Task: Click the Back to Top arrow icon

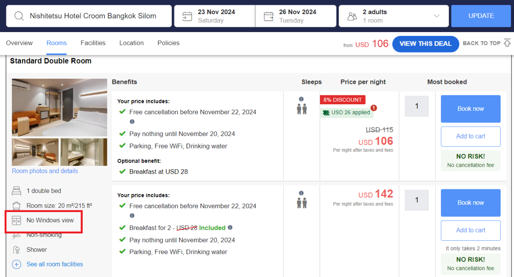Action: pos(507,43)
